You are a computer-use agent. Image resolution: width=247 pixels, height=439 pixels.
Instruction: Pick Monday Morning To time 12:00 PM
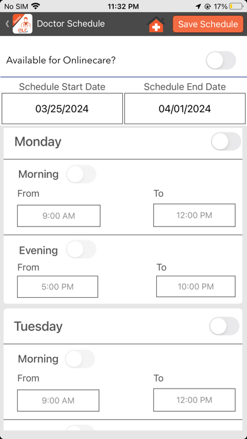click(195, 215)
